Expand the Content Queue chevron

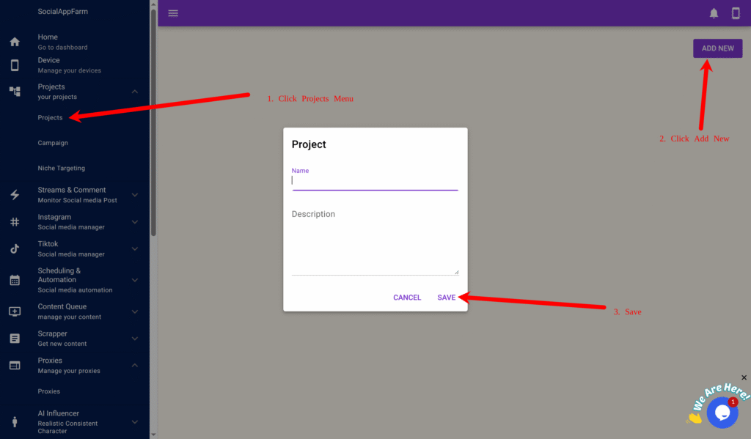coord(135,311)
